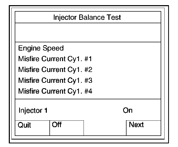Click the "#1" cylinder number
Screen dimensions: 178x147
pyautogui.click(x=88, y=59)
